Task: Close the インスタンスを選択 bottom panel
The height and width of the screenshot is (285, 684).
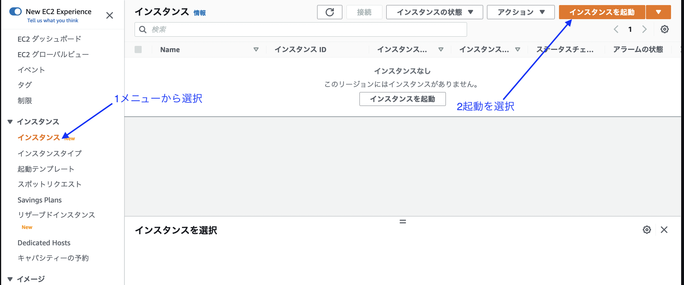Action: point(665,230)
